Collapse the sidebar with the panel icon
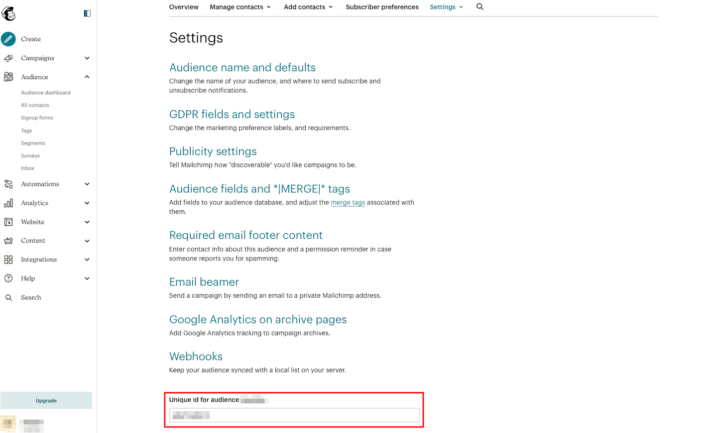Image resolution: width=717 pixels, height=433 pixels. [87, 13]
